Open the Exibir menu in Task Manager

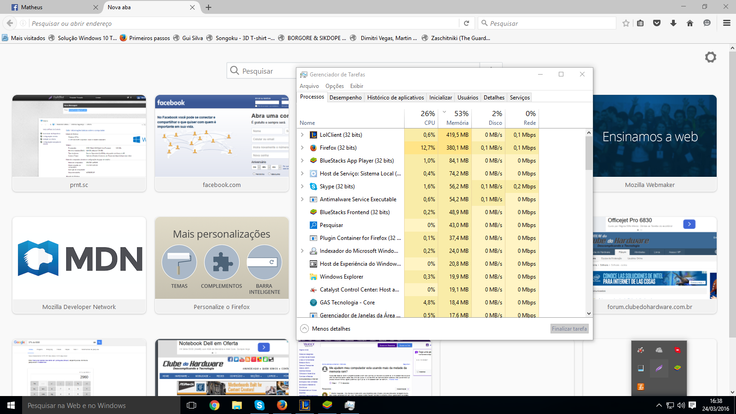point(357,86)
